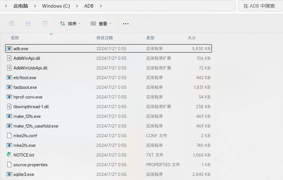
Task: Click the 72 KB size cell
Action: pyautogui.click(x=205, y=68)
